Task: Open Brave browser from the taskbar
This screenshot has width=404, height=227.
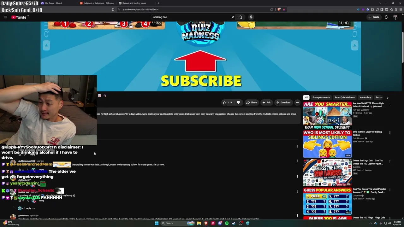Action: click(206, 223)
